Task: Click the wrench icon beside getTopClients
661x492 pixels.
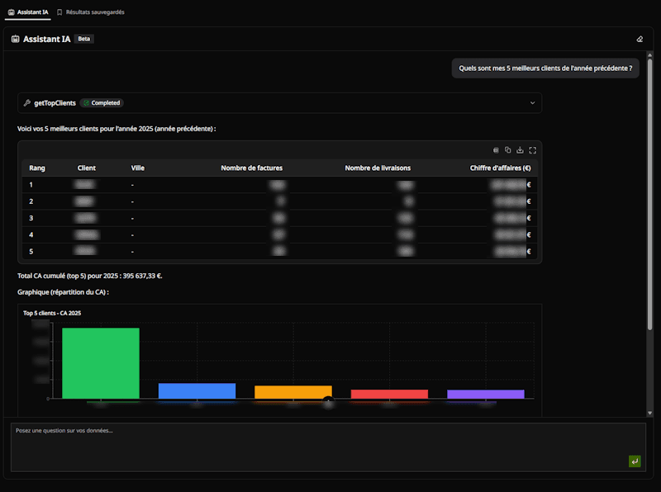Action: (27, 103)
